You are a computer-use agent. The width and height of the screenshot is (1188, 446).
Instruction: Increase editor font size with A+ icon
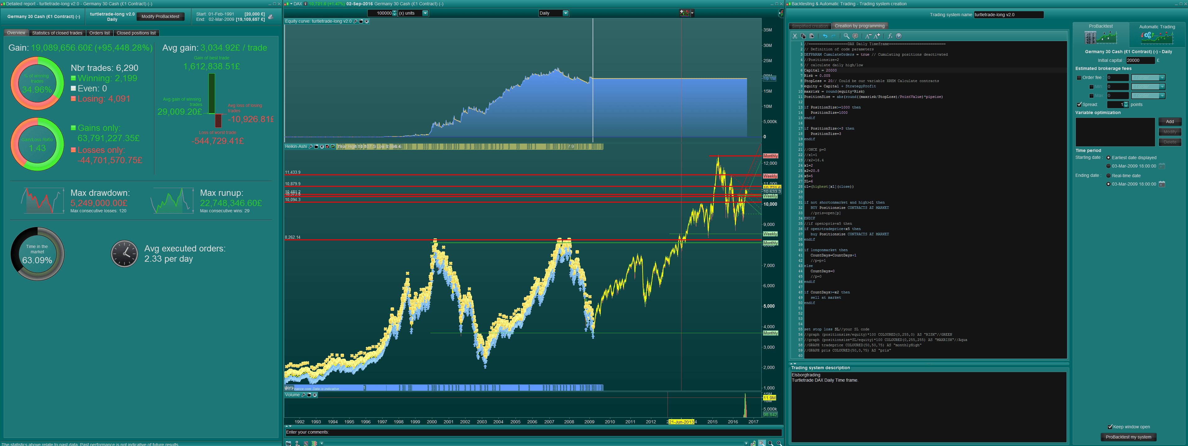(x=877, y=36)
